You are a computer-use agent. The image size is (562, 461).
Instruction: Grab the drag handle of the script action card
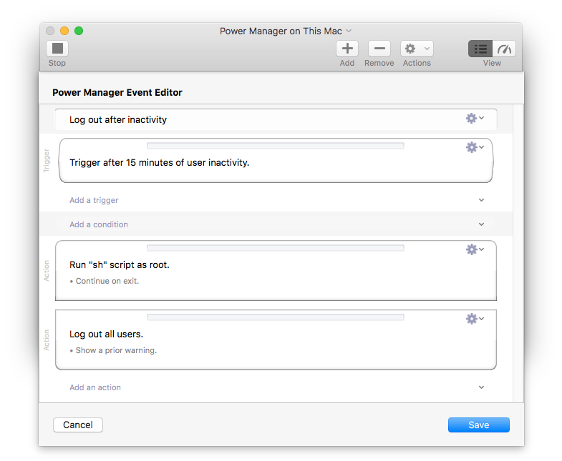[x=275, y=248]
